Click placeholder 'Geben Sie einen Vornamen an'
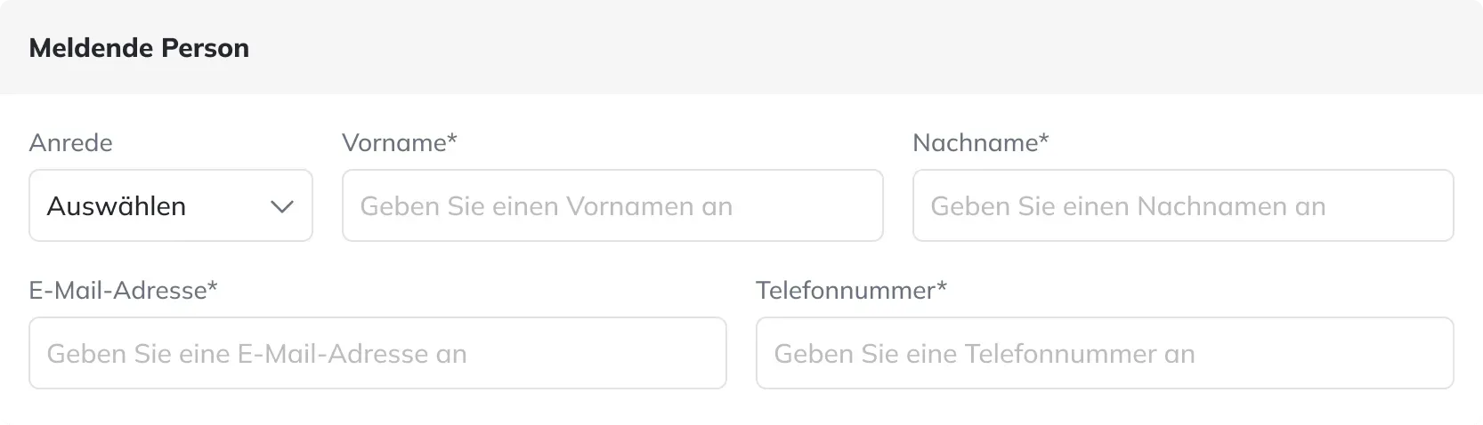1483x425 pixels. (547, 206)
